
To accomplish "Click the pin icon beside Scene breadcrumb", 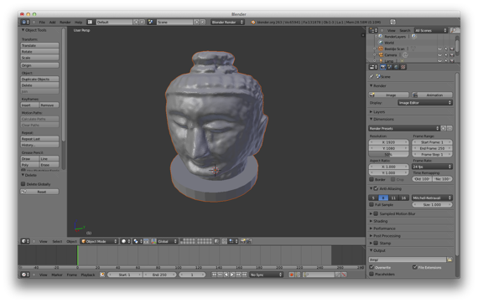I will 371,77.
